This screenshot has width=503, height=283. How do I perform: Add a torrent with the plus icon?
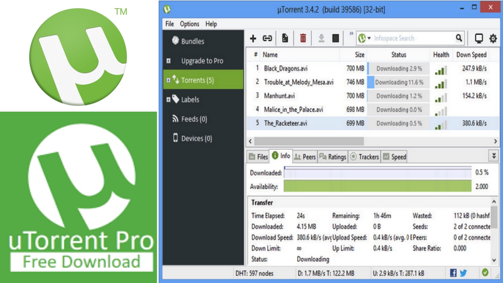click(x=253, y=38)
